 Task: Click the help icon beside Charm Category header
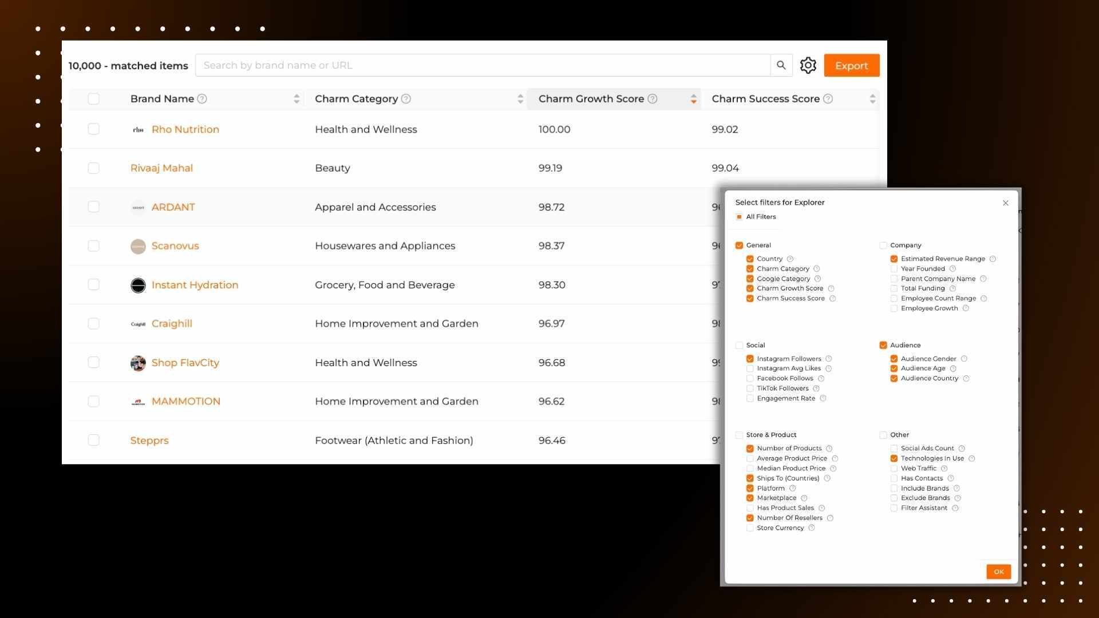406,99
